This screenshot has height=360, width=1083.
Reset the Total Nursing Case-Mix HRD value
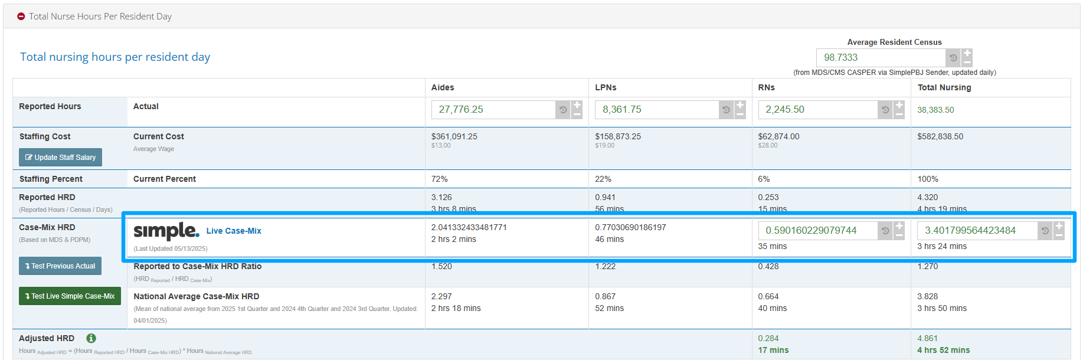tap(1045, 231)
